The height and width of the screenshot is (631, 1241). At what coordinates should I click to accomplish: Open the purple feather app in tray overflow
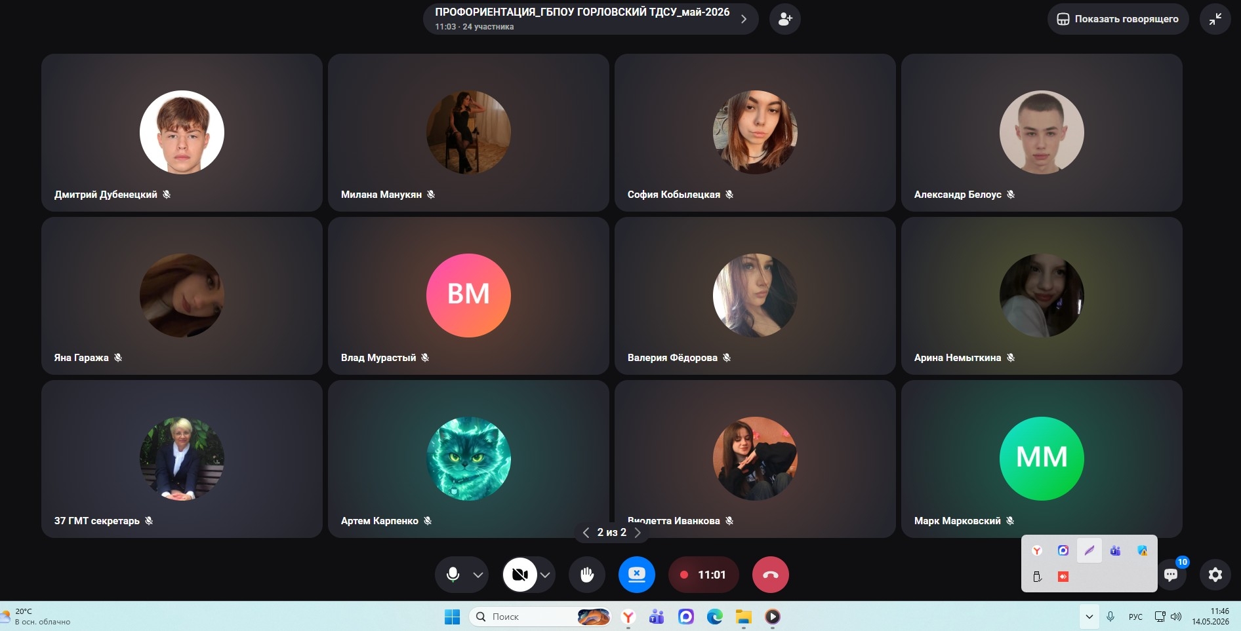click(x=1089, y=551)
